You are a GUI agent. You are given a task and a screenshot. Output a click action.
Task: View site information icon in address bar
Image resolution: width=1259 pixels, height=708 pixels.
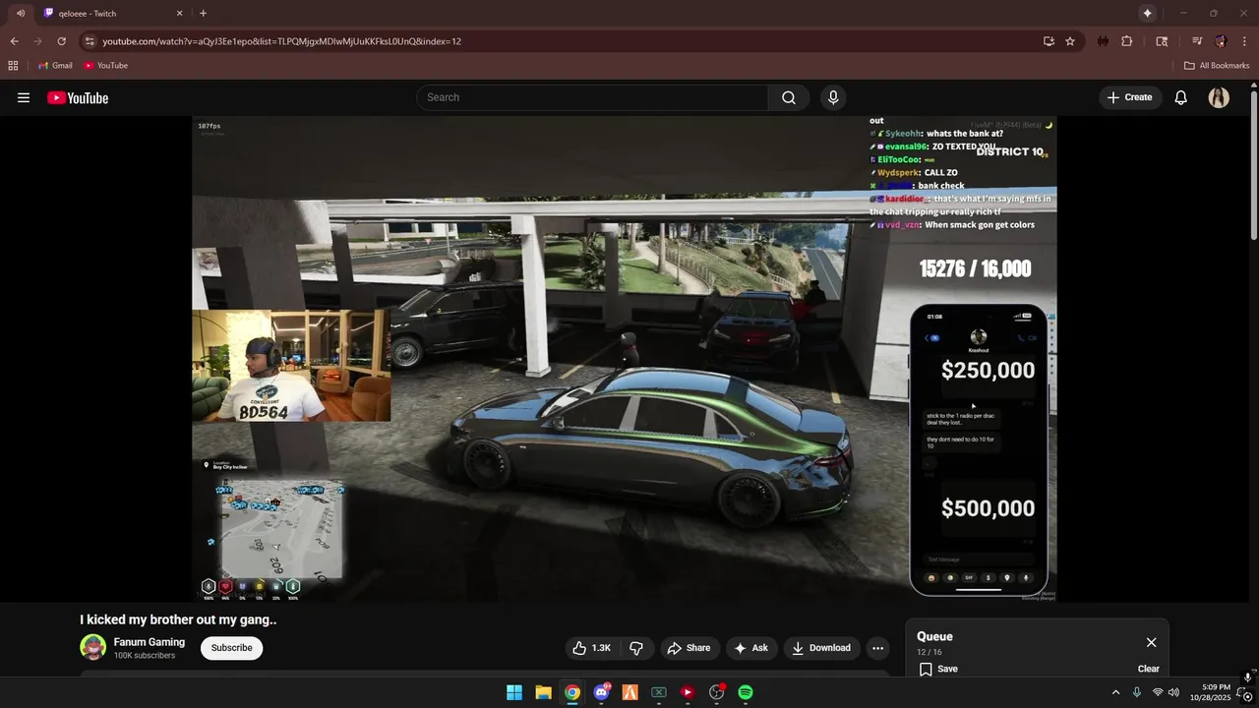(x=90, y=41)
